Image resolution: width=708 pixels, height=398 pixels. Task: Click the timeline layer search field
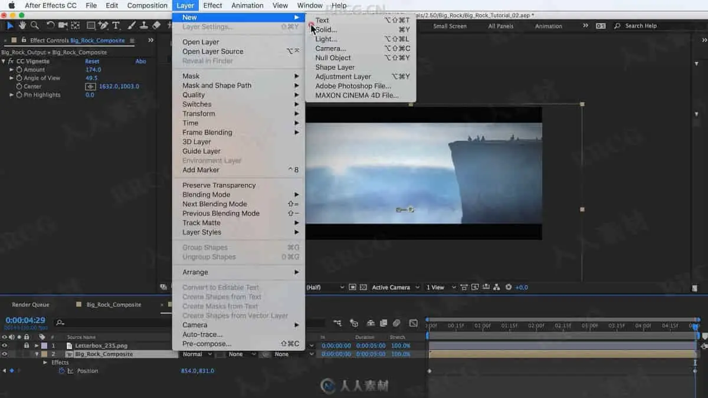point(112,323)
